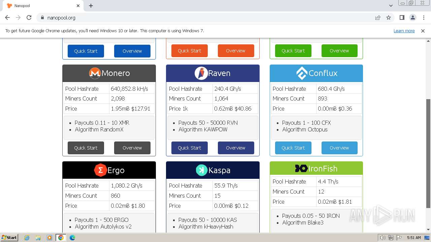The height and width of the screenshot is (242, 431).
Task: Click the page vertical scrollbar thumb
Action: click(428, 153)
